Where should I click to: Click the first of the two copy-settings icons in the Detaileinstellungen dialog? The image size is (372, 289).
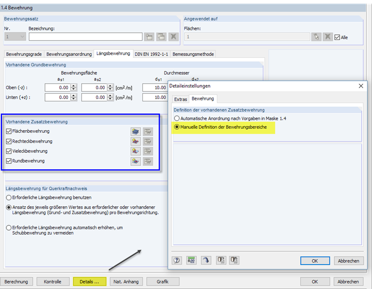tap(221, 260)
